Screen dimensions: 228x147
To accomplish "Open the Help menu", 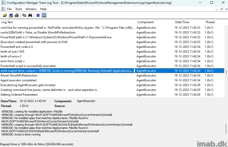I will pos(43,9).
